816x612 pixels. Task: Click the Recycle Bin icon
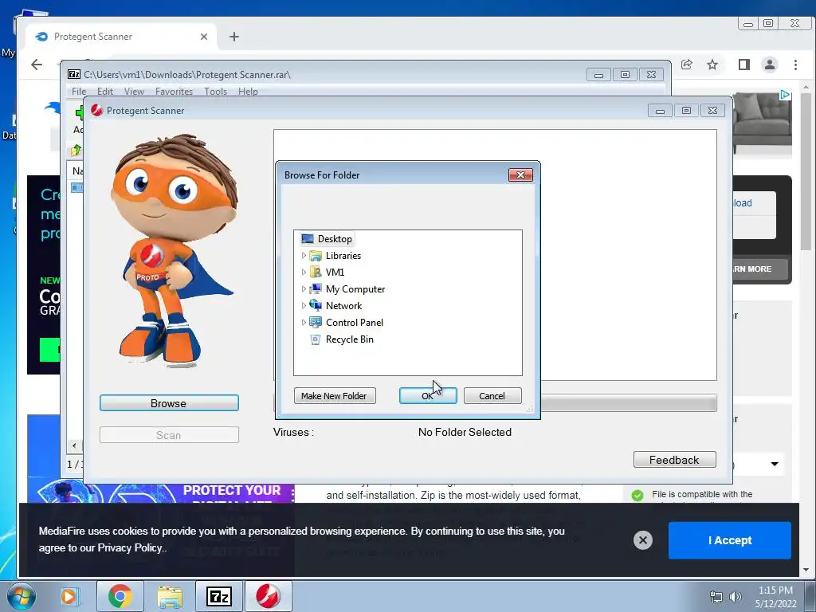tap(316, 339)
